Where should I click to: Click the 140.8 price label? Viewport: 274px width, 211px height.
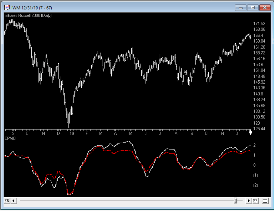258,94
